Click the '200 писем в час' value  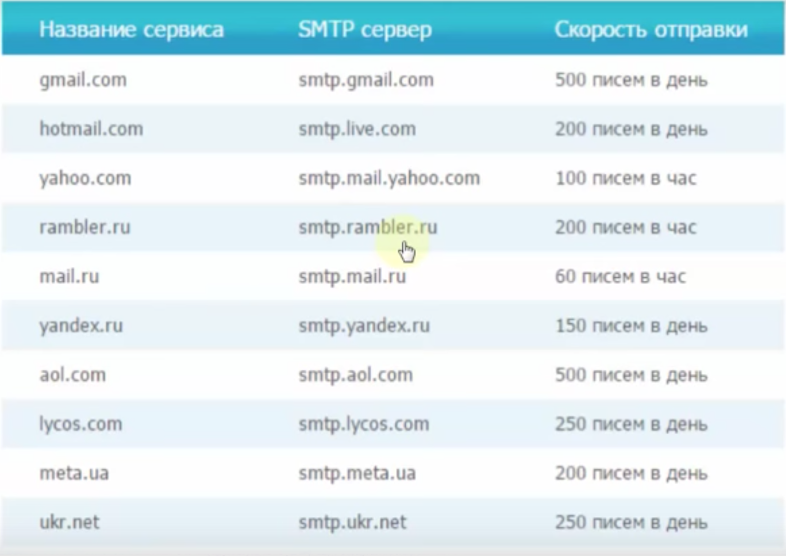(626, 227)
